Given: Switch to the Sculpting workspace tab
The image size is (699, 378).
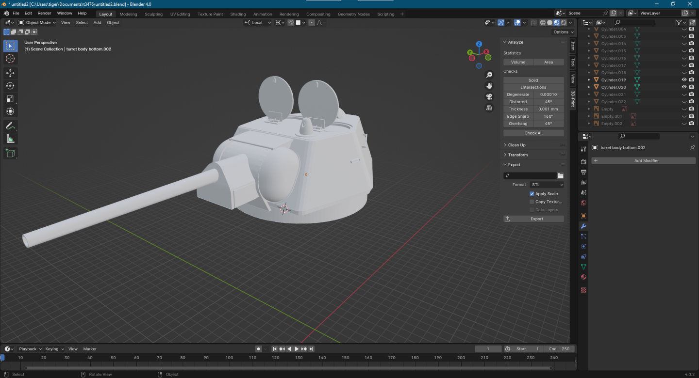Looking at the screenshot, I should [153, 14].
